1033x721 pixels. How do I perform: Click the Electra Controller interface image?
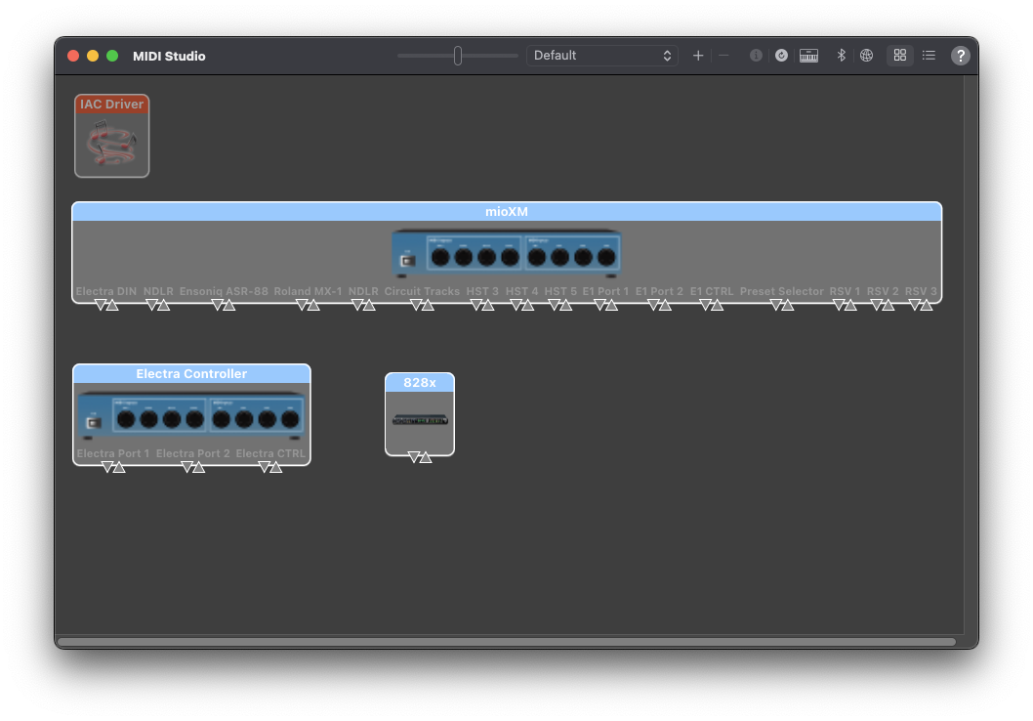pos(191,416)
